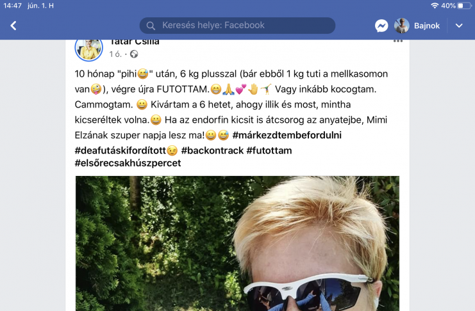This screenshot has width=475, height=311.
Task: Check the Wi-Fi status icon
Action: (x=435, y=6)
